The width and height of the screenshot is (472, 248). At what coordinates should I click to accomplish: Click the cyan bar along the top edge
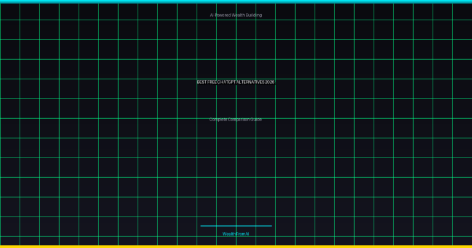[235, 1]
